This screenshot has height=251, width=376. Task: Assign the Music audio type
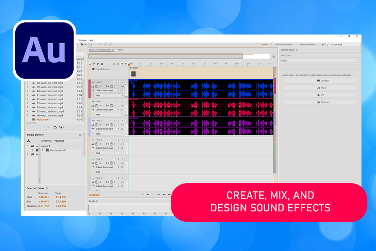click(x=320, y=88)
